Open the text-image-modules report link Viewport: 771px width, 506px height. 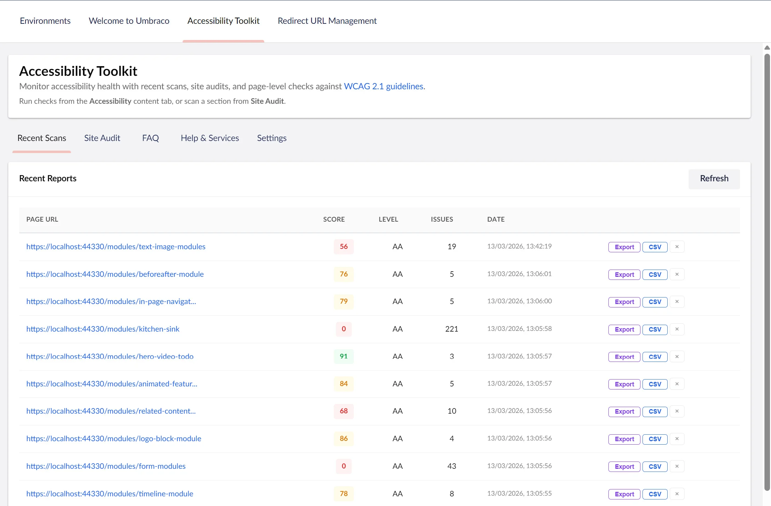116,246
